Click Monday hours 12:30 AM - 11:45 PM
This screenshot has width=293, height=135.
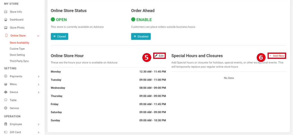pyautogui.click(x=152, y=72)
